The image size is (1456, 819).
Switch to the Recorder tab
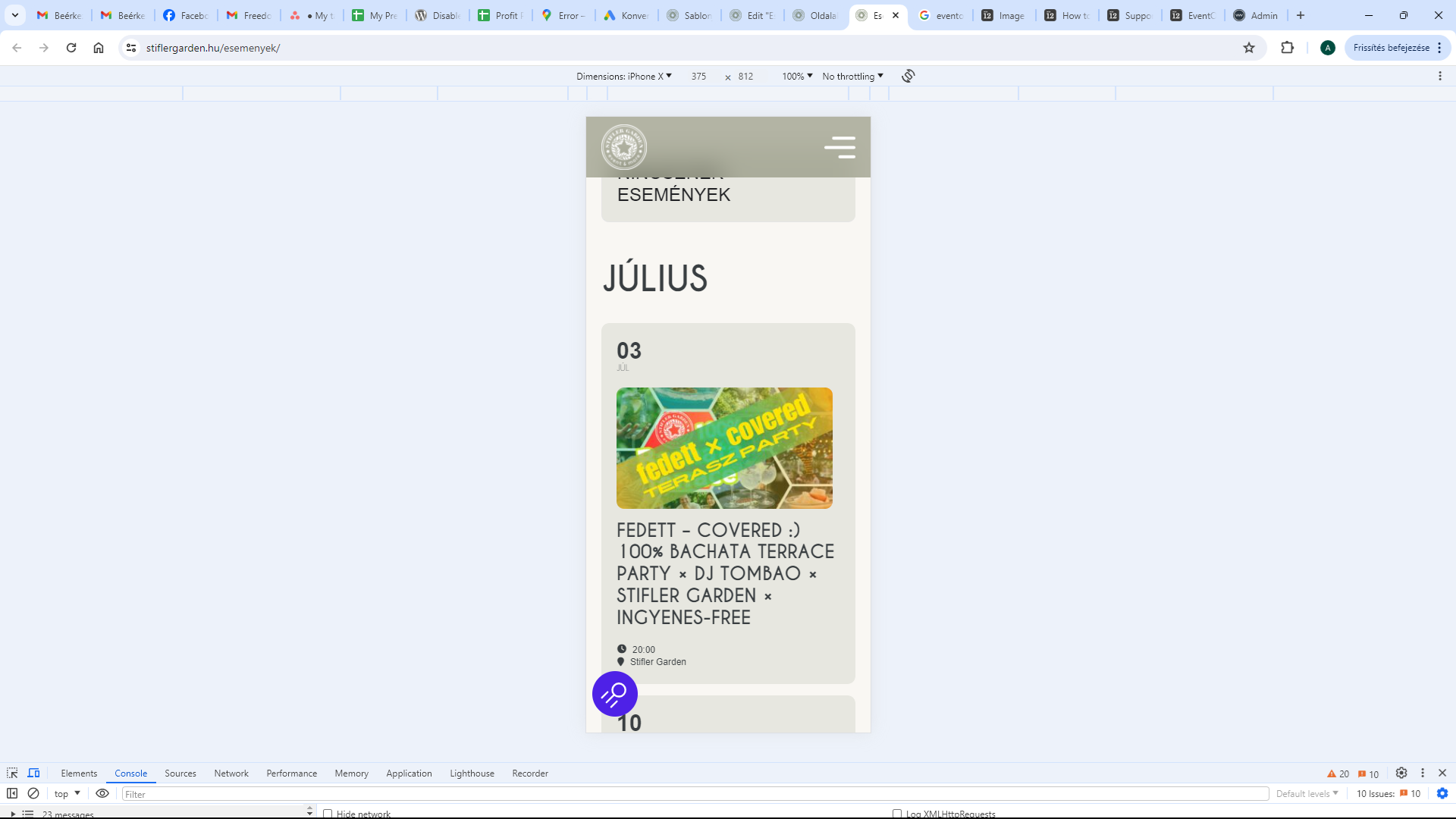point(530,773)
